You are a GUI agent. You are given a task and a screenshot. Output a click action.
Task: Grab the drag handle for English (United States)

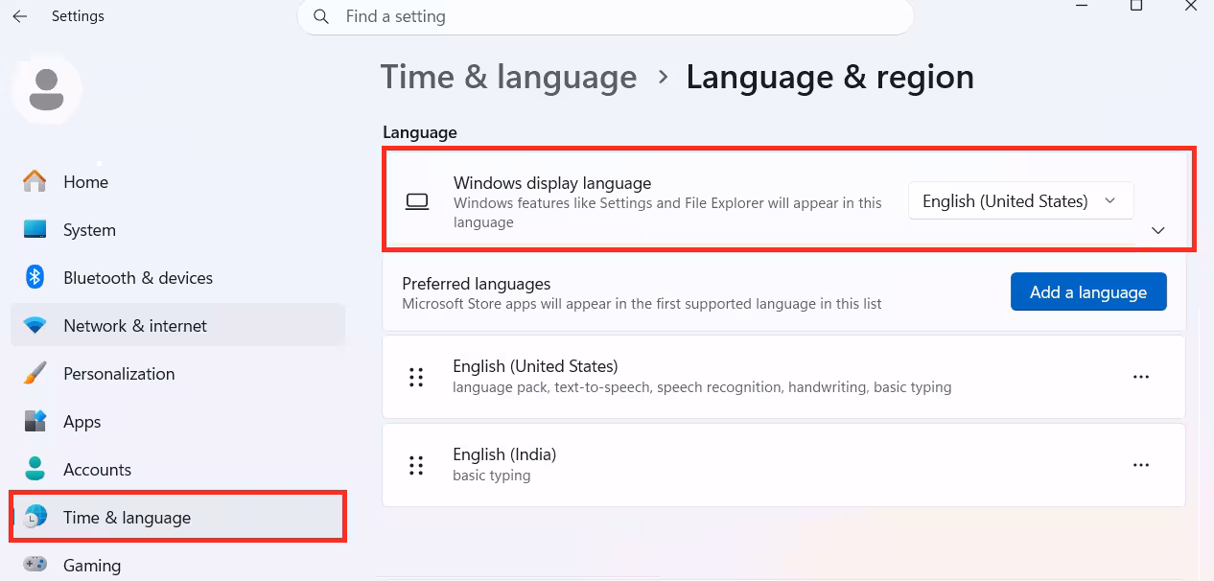tap(416, 377)
